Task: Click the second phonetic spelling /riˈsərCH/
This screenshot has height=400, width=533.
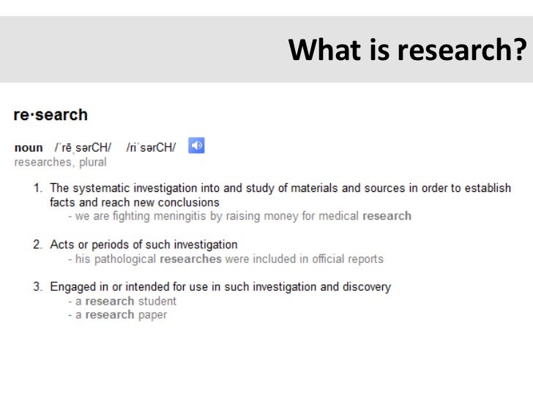Action: [151, 148]
